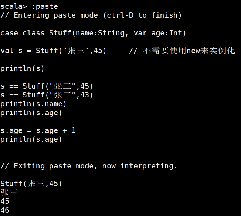The height and width of the screenshot is (216, 241).
Task: Click the s.age = s.age + 1 assignment
Action: point(38,130)
